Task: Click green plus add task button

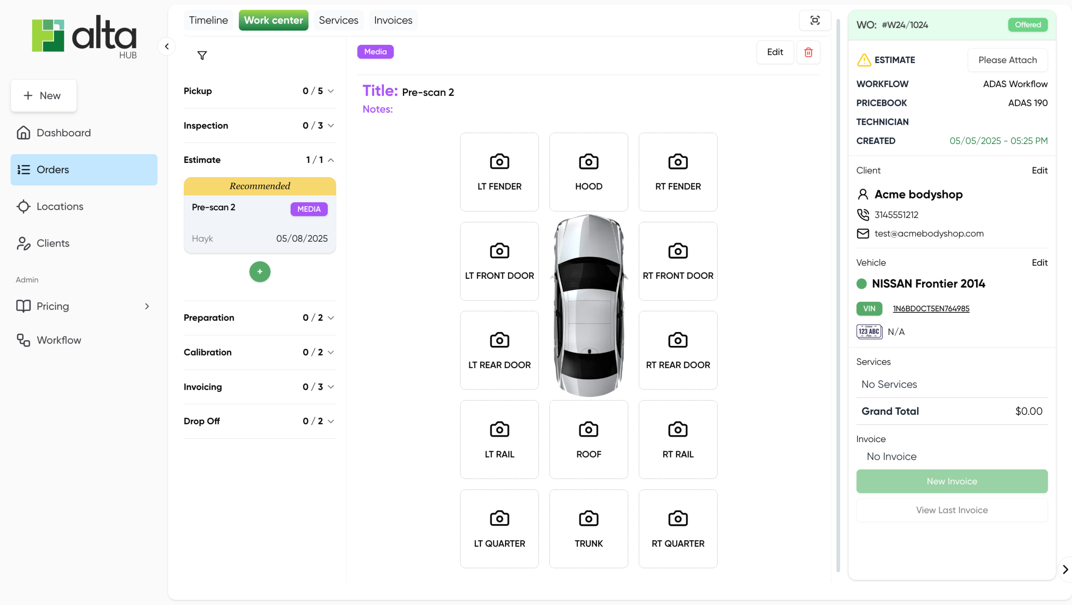Action: coord(260,272)
